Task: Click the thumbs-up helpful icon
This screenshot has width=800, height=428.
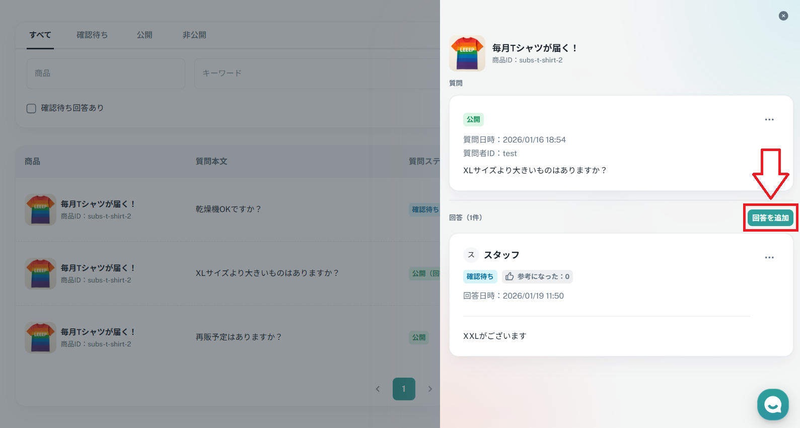Action: [510, 276]
